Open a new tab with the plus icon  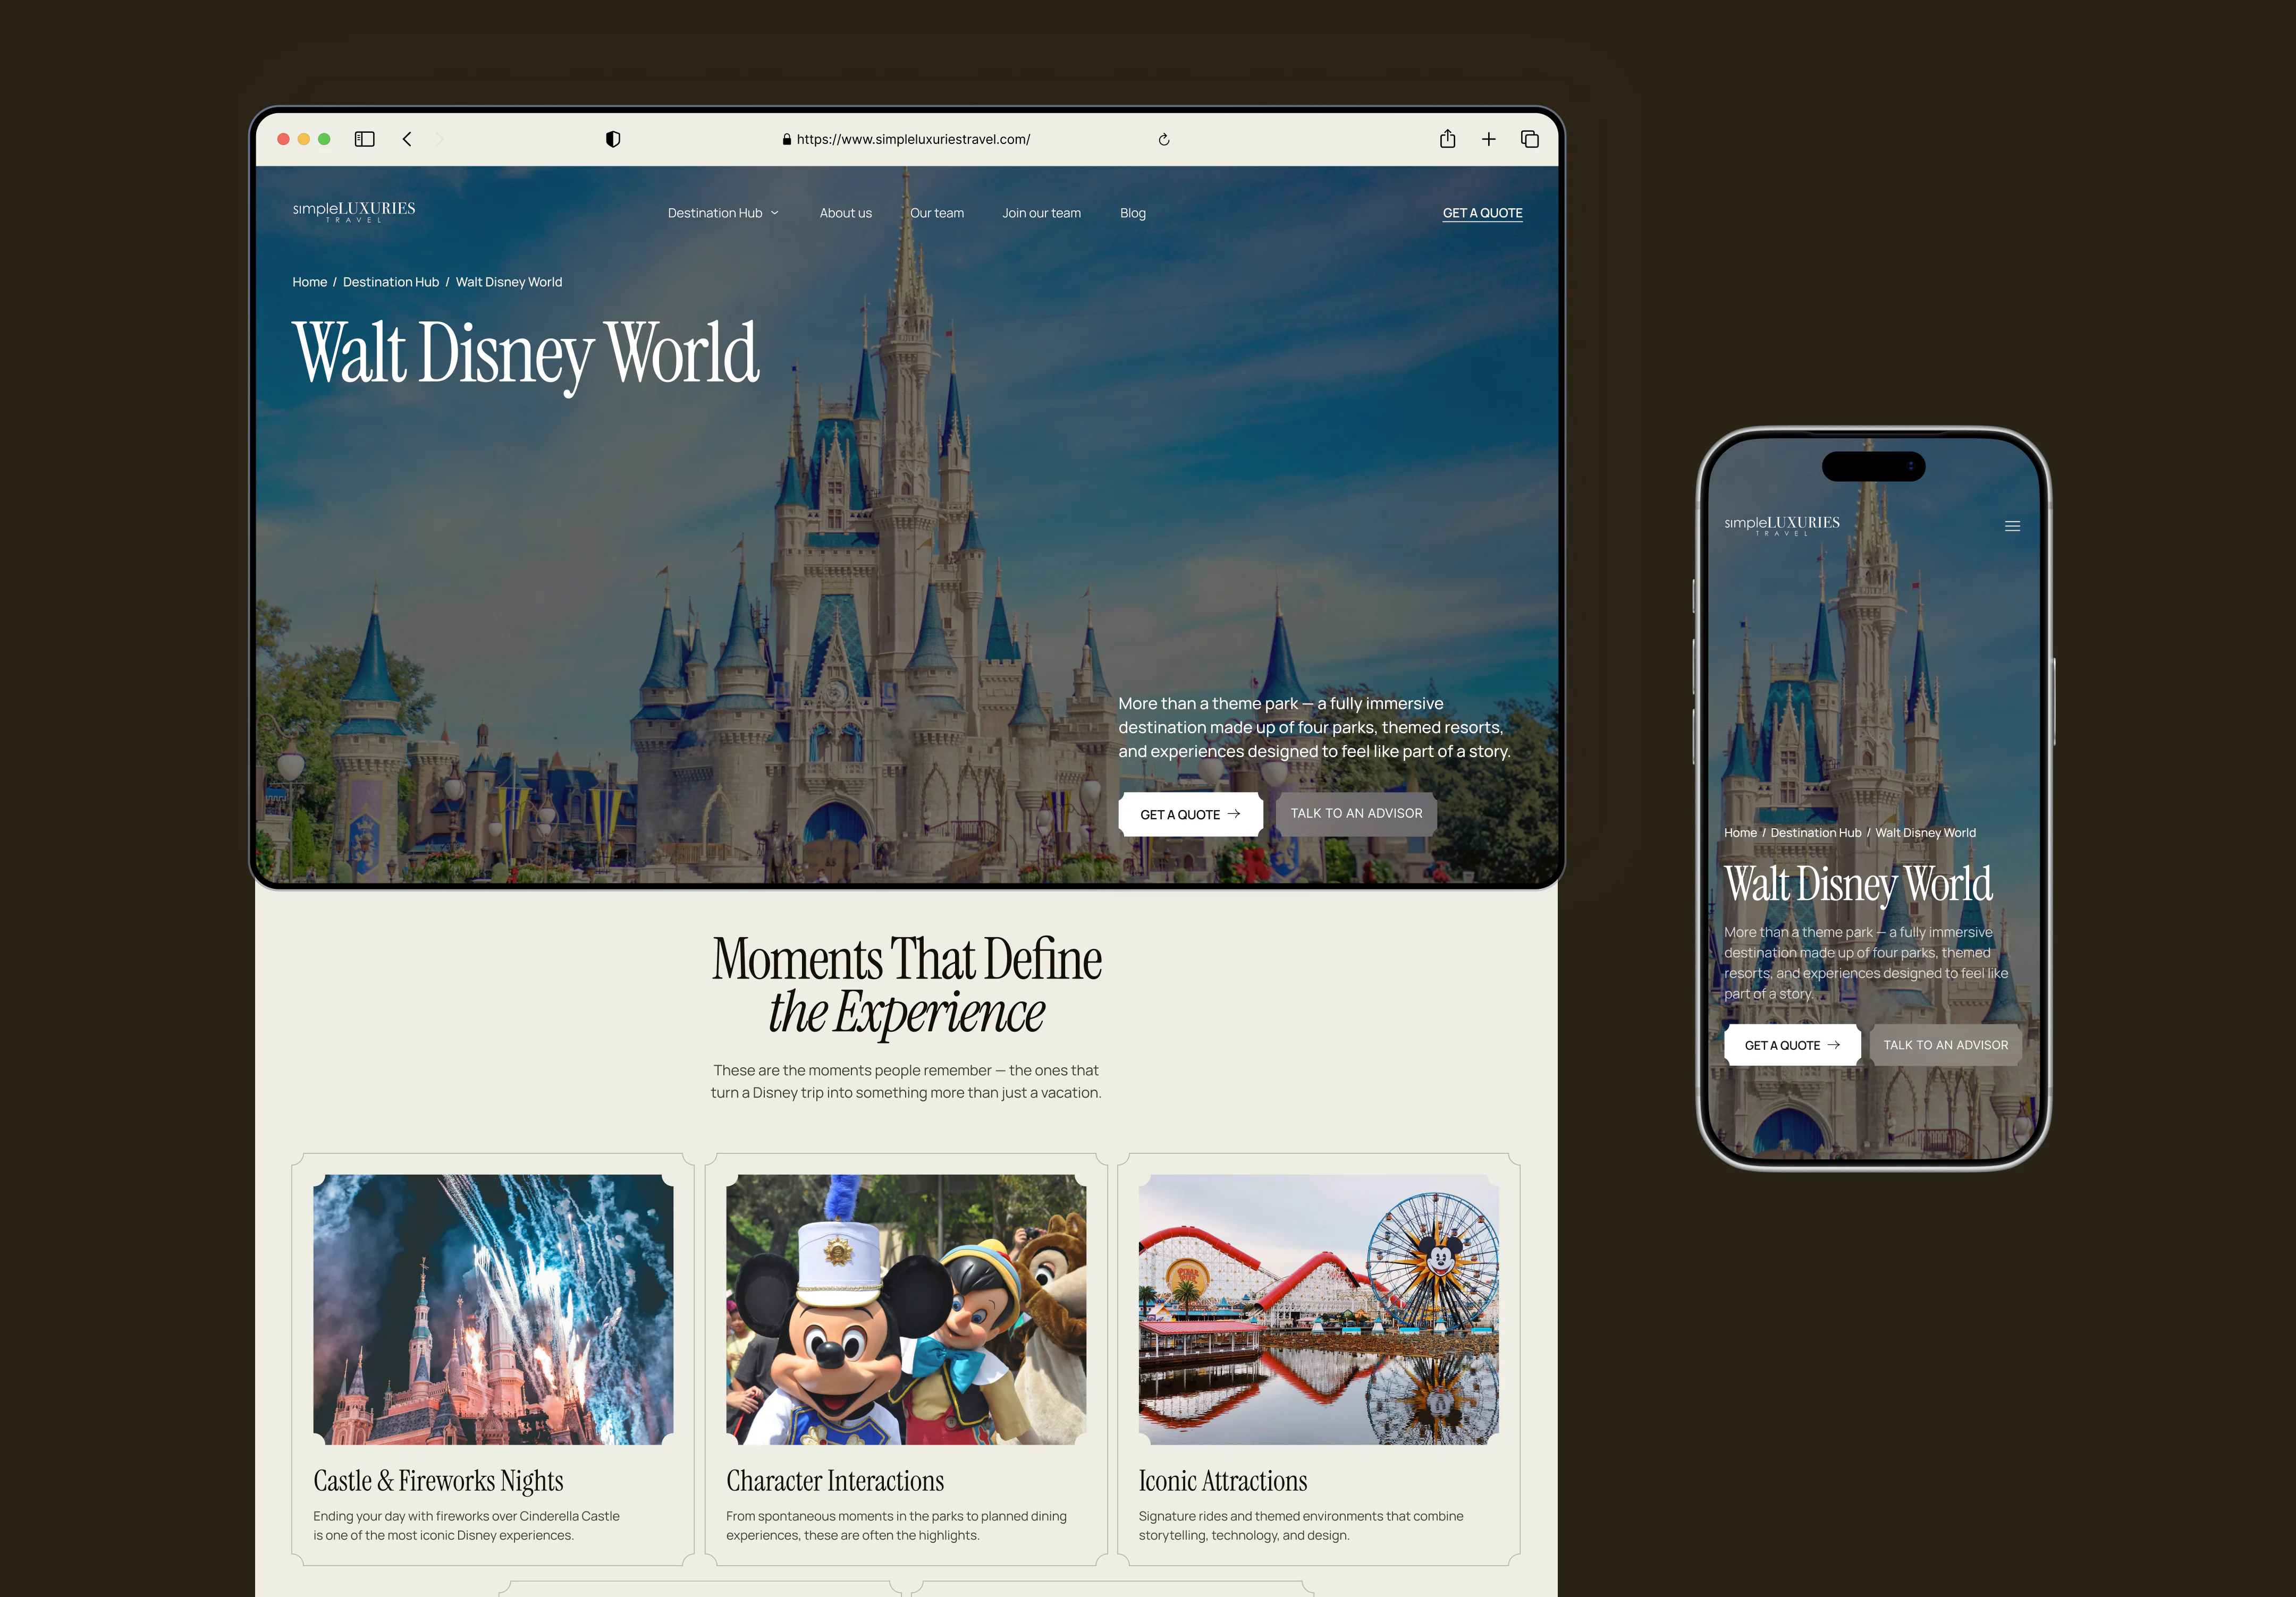[1488, 139]
